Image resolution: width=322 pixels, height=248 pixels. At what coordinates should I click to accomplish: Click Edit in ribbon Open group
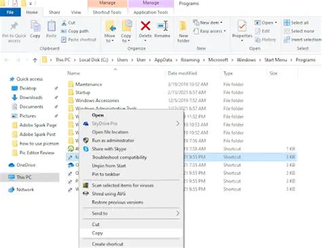262,31
